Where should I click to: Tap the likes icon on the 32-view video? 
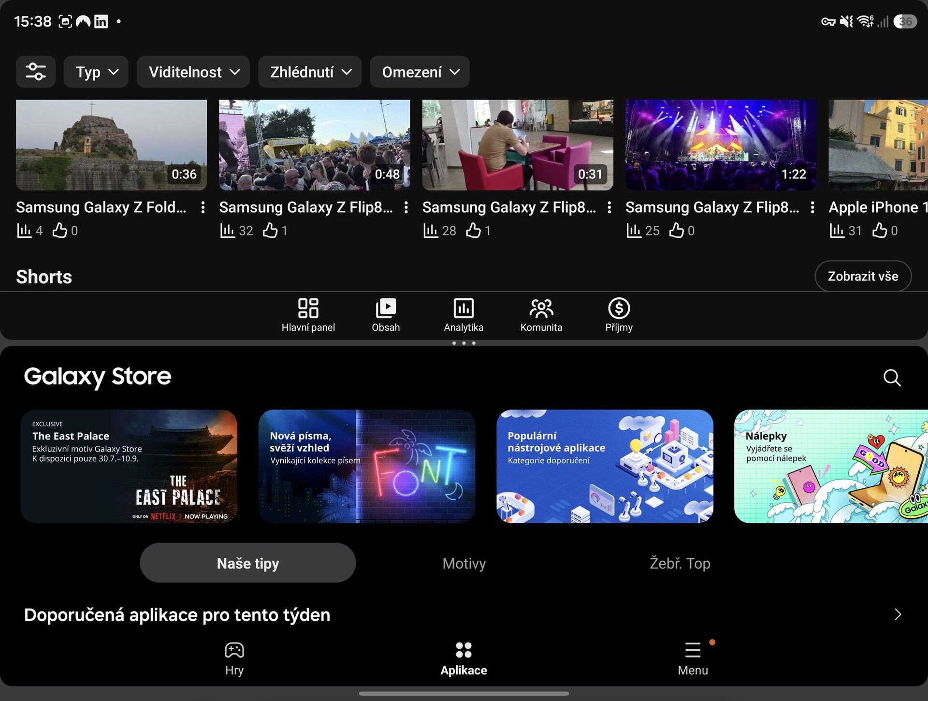pyautogui.click(x=271, y=230)
